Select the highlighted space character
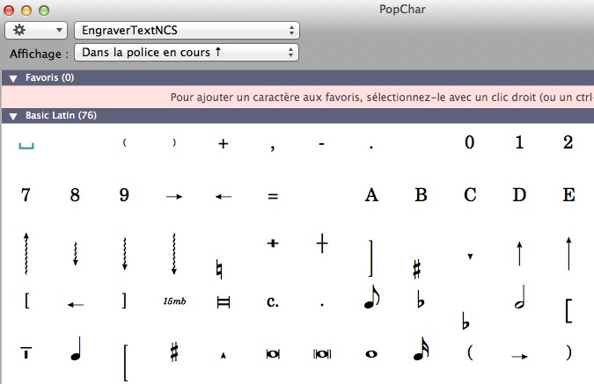Screen dimensions: 594x384 pyautogui.click(x=26, y=146)
